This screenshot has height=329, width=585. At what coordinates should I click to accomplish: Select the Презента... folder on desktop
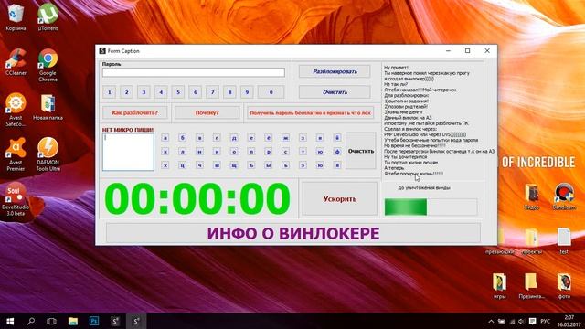point(532,286)
